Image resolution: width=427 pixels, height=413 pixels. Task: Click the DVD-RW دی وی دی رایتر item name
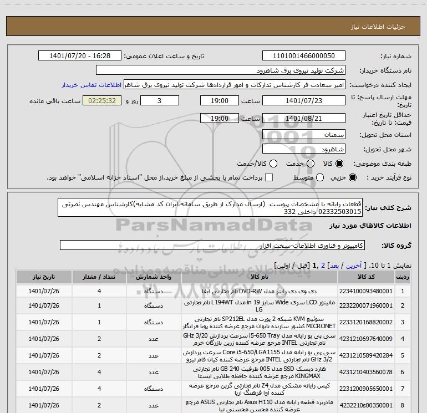260,291
